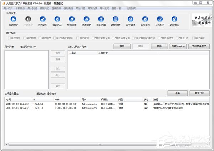Click inside the empty user list box
The image size is (214, 151).
coord(26,70)
